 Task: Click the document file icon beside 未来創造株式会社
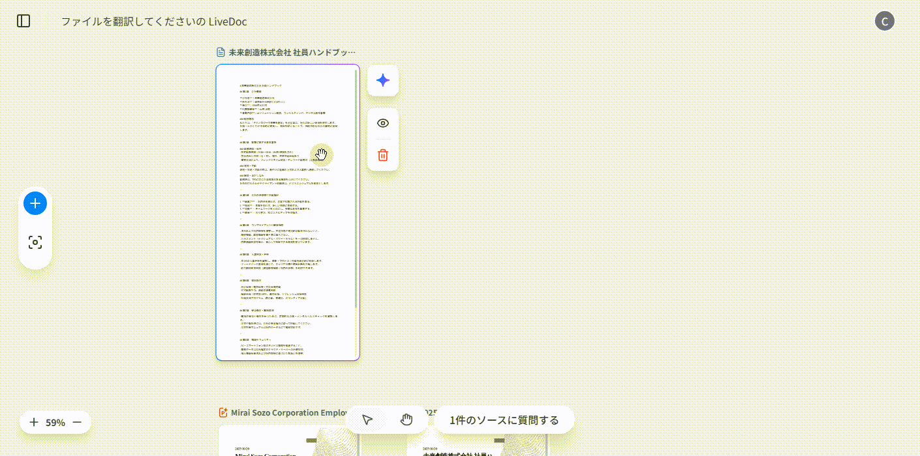click(x=221, y=52)
